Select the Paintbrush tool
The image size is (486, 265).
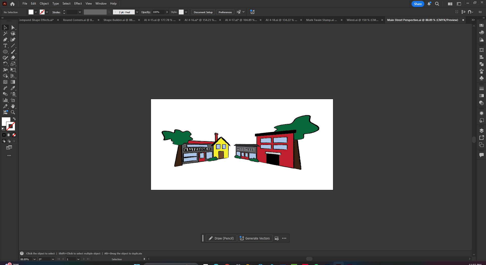pos(13,52)
